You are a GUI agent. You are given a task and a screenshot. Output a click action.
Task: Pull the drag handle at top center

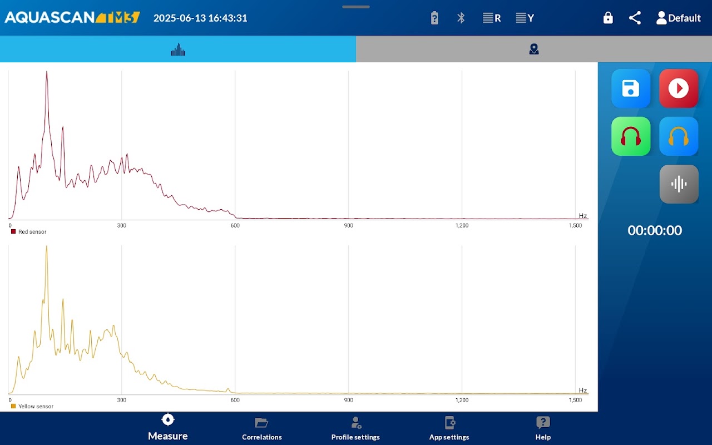pos(356,7)
